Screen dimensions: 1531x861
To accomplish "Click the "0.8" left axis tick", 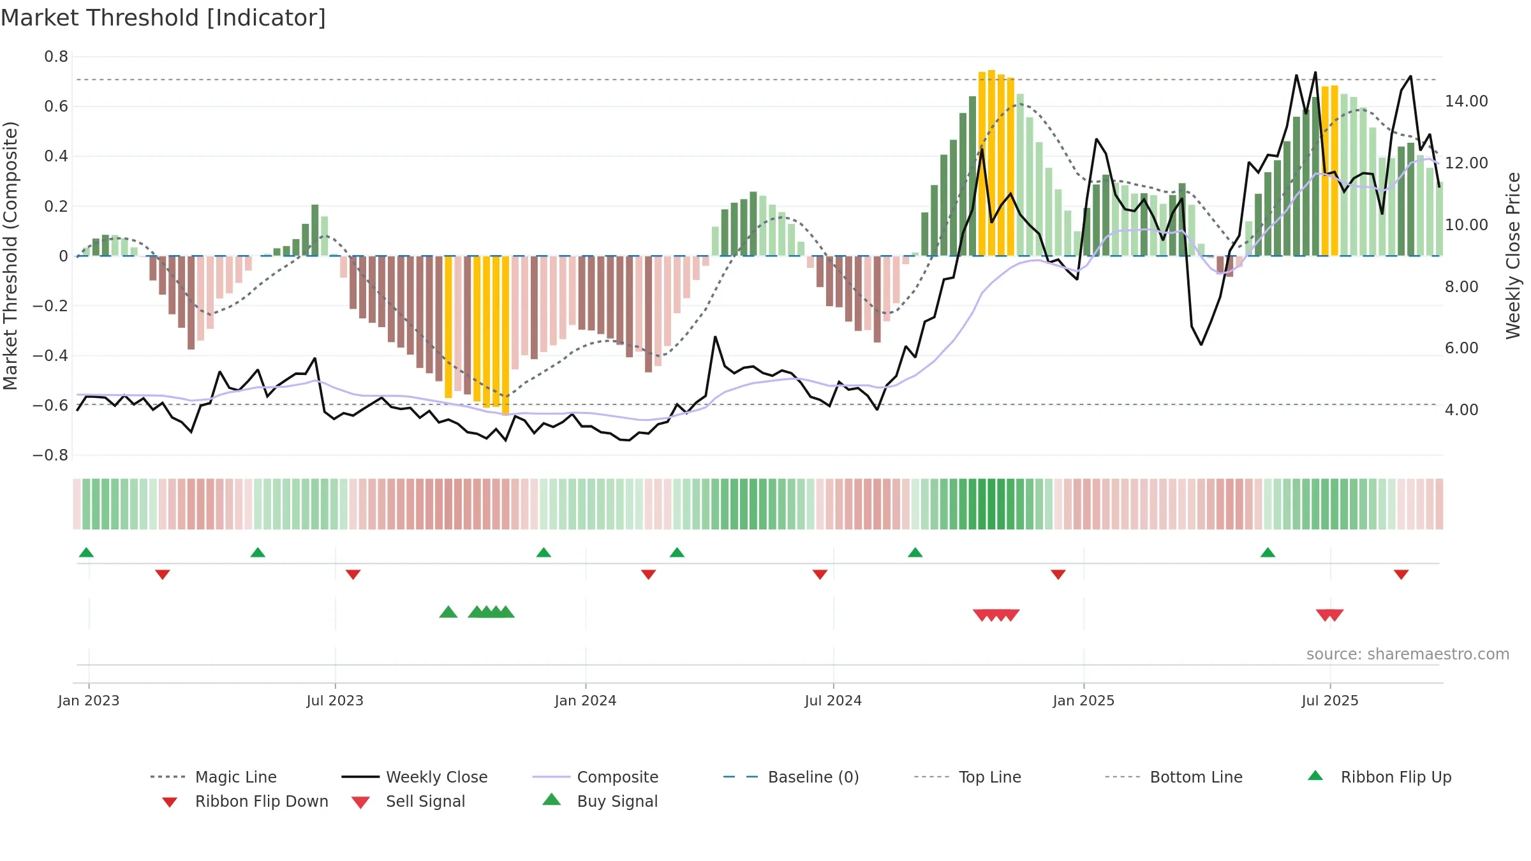I will [56, 57].
